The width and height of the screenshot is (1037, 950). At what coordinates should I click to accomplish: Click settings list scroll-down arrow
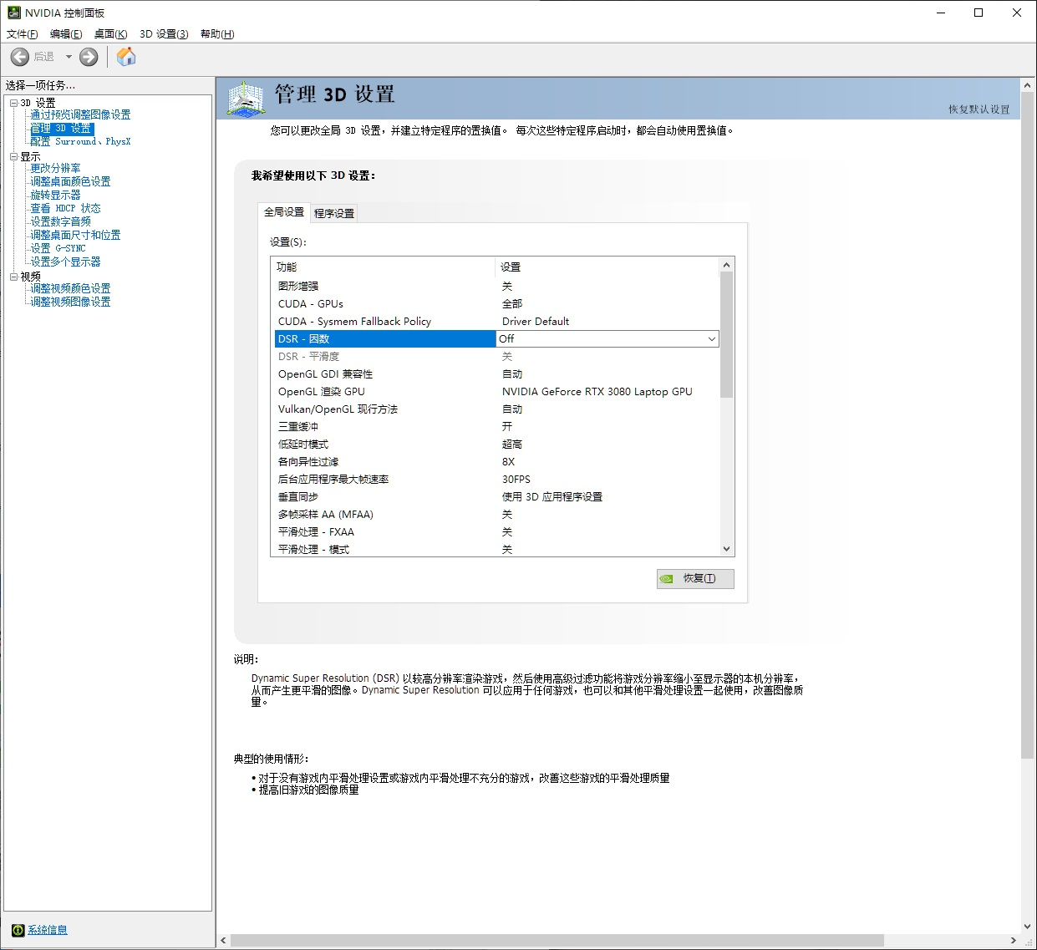726,549
